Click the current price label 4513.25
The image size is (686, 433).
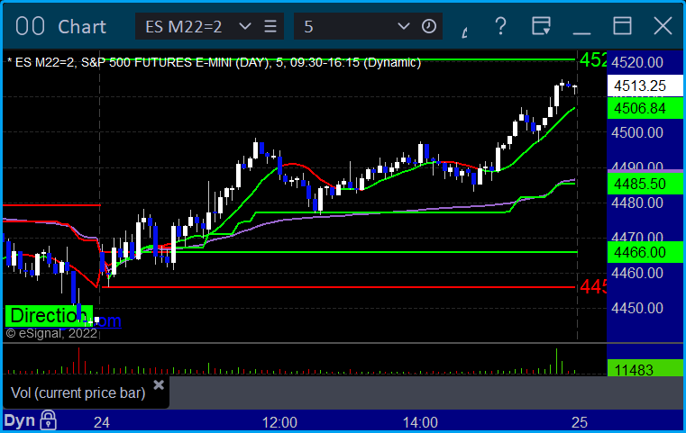[x=645, y=86]
